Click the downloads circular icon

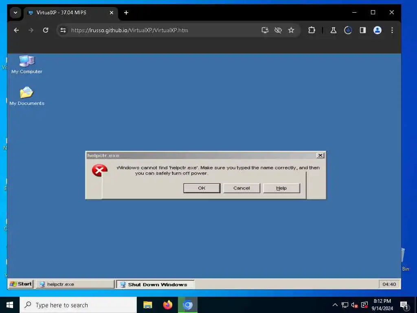coord(348,30)
